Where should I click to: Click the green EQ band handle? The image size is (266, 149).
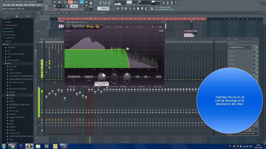[127, 49]
